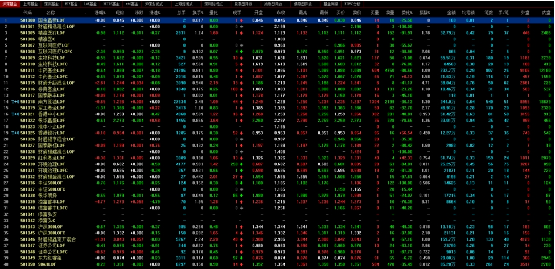Viewport: 555px width, 269px height.
Task: Sort by the 金额 column header
Action: click(x=451, y=13)
